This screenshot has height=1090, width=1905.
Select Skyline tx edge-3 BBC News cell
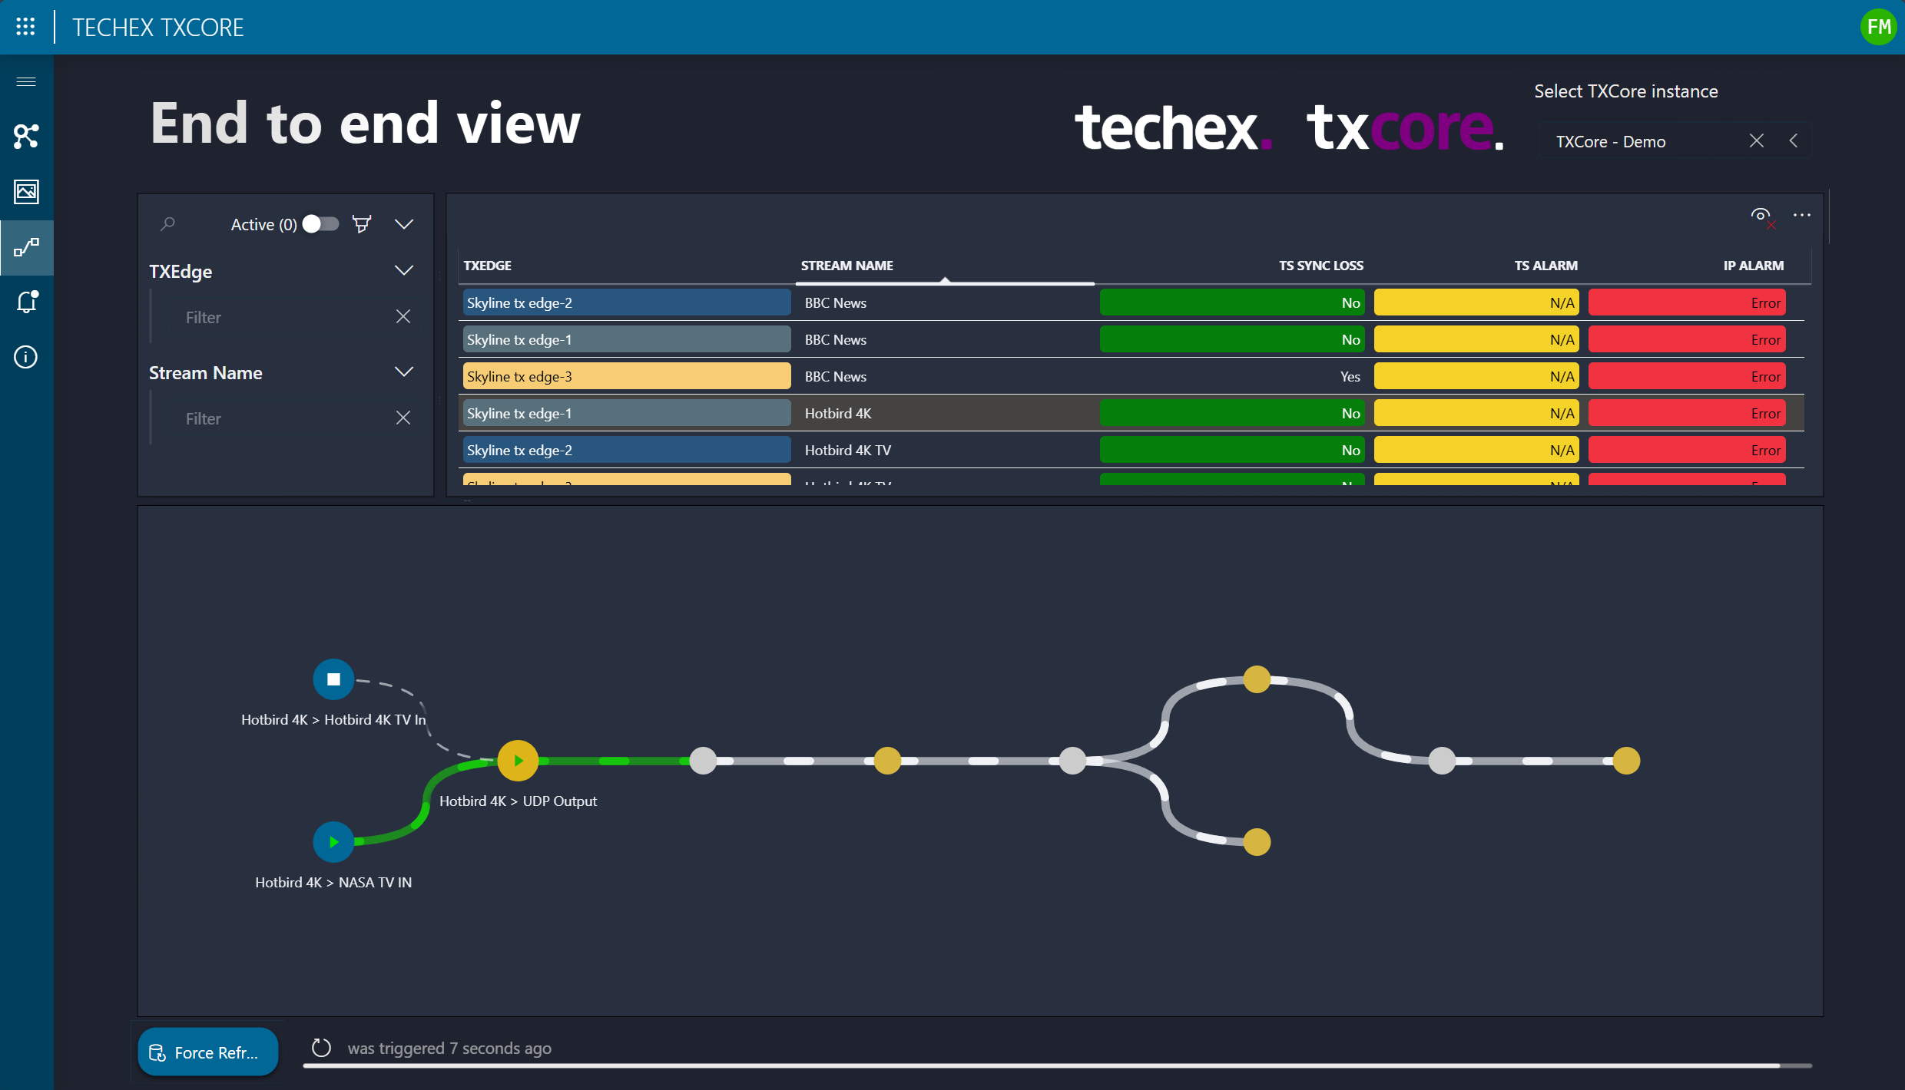627,376
